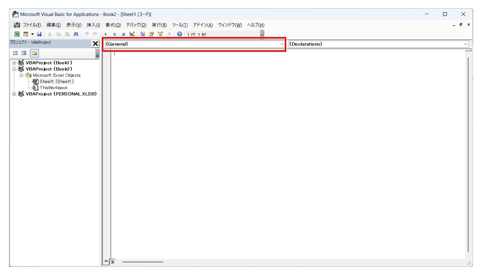Open the ツール(T) menu
Screen dimensions: 482x275
[180, 25]
